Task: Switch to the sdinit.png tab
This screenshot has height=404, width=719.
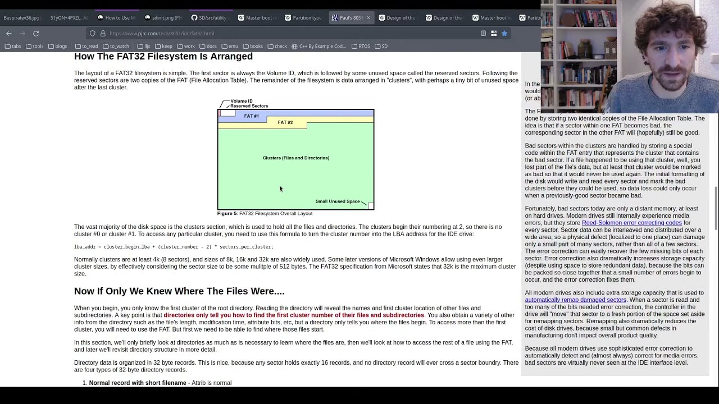Action: 163,18
